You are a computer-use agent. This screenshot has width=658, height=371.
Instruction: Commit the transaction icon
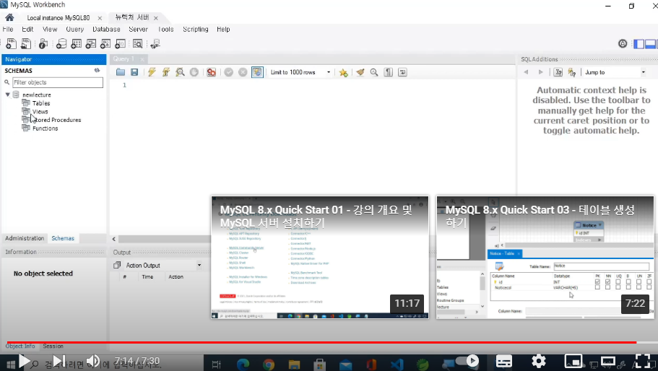229,72
